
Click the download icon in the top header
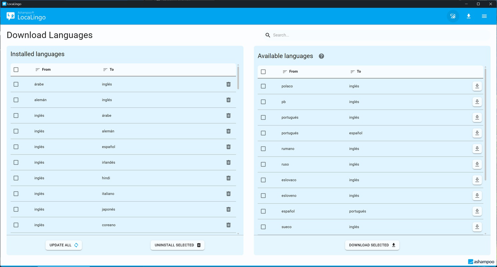469,16
